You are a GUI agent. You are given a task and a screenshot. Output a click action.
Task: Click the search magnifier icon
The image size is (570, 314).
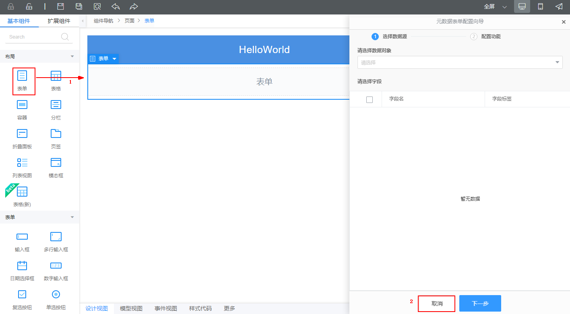(65, 37)
